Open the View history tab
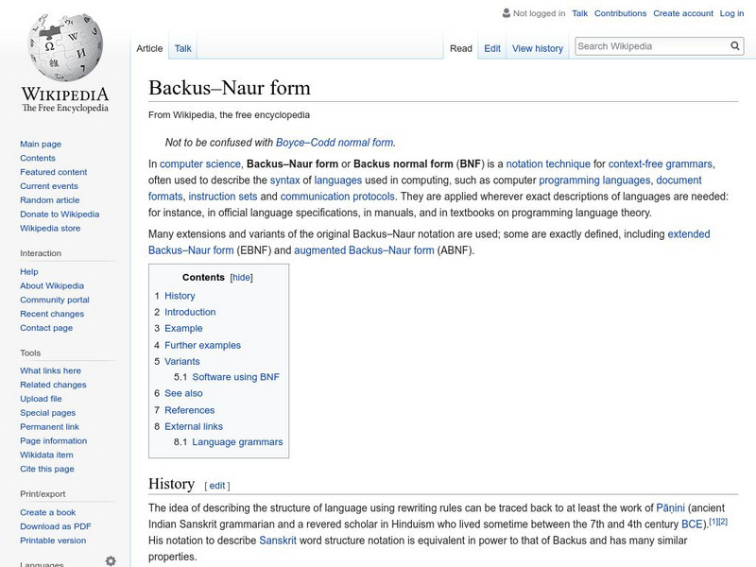The image size is (756, 567). 538,48
